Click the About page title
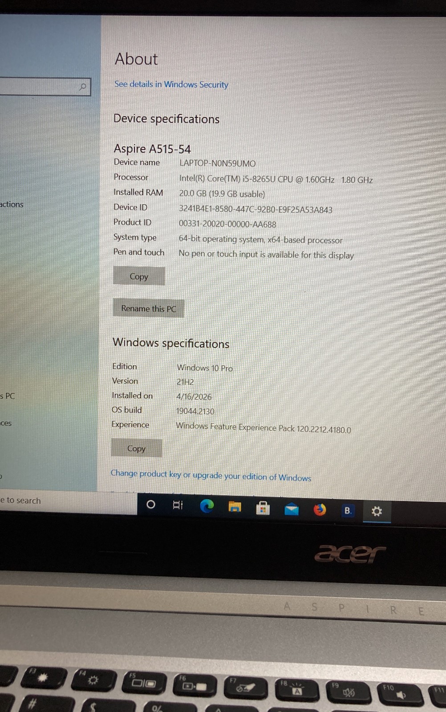 pos(136,59)
